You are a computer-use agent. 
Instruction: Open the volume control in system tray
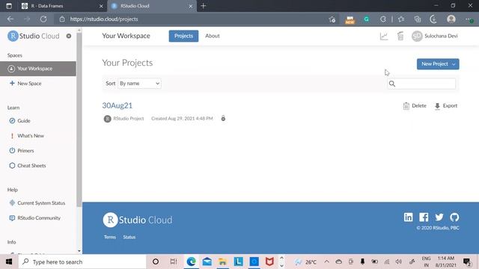[x=399, y=262]
